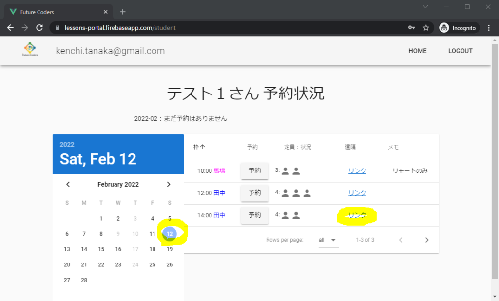The image size is (499, 301).
Task: Choose day 14 in the calendar
Action: pyautogui.click(x=84, y=249)
